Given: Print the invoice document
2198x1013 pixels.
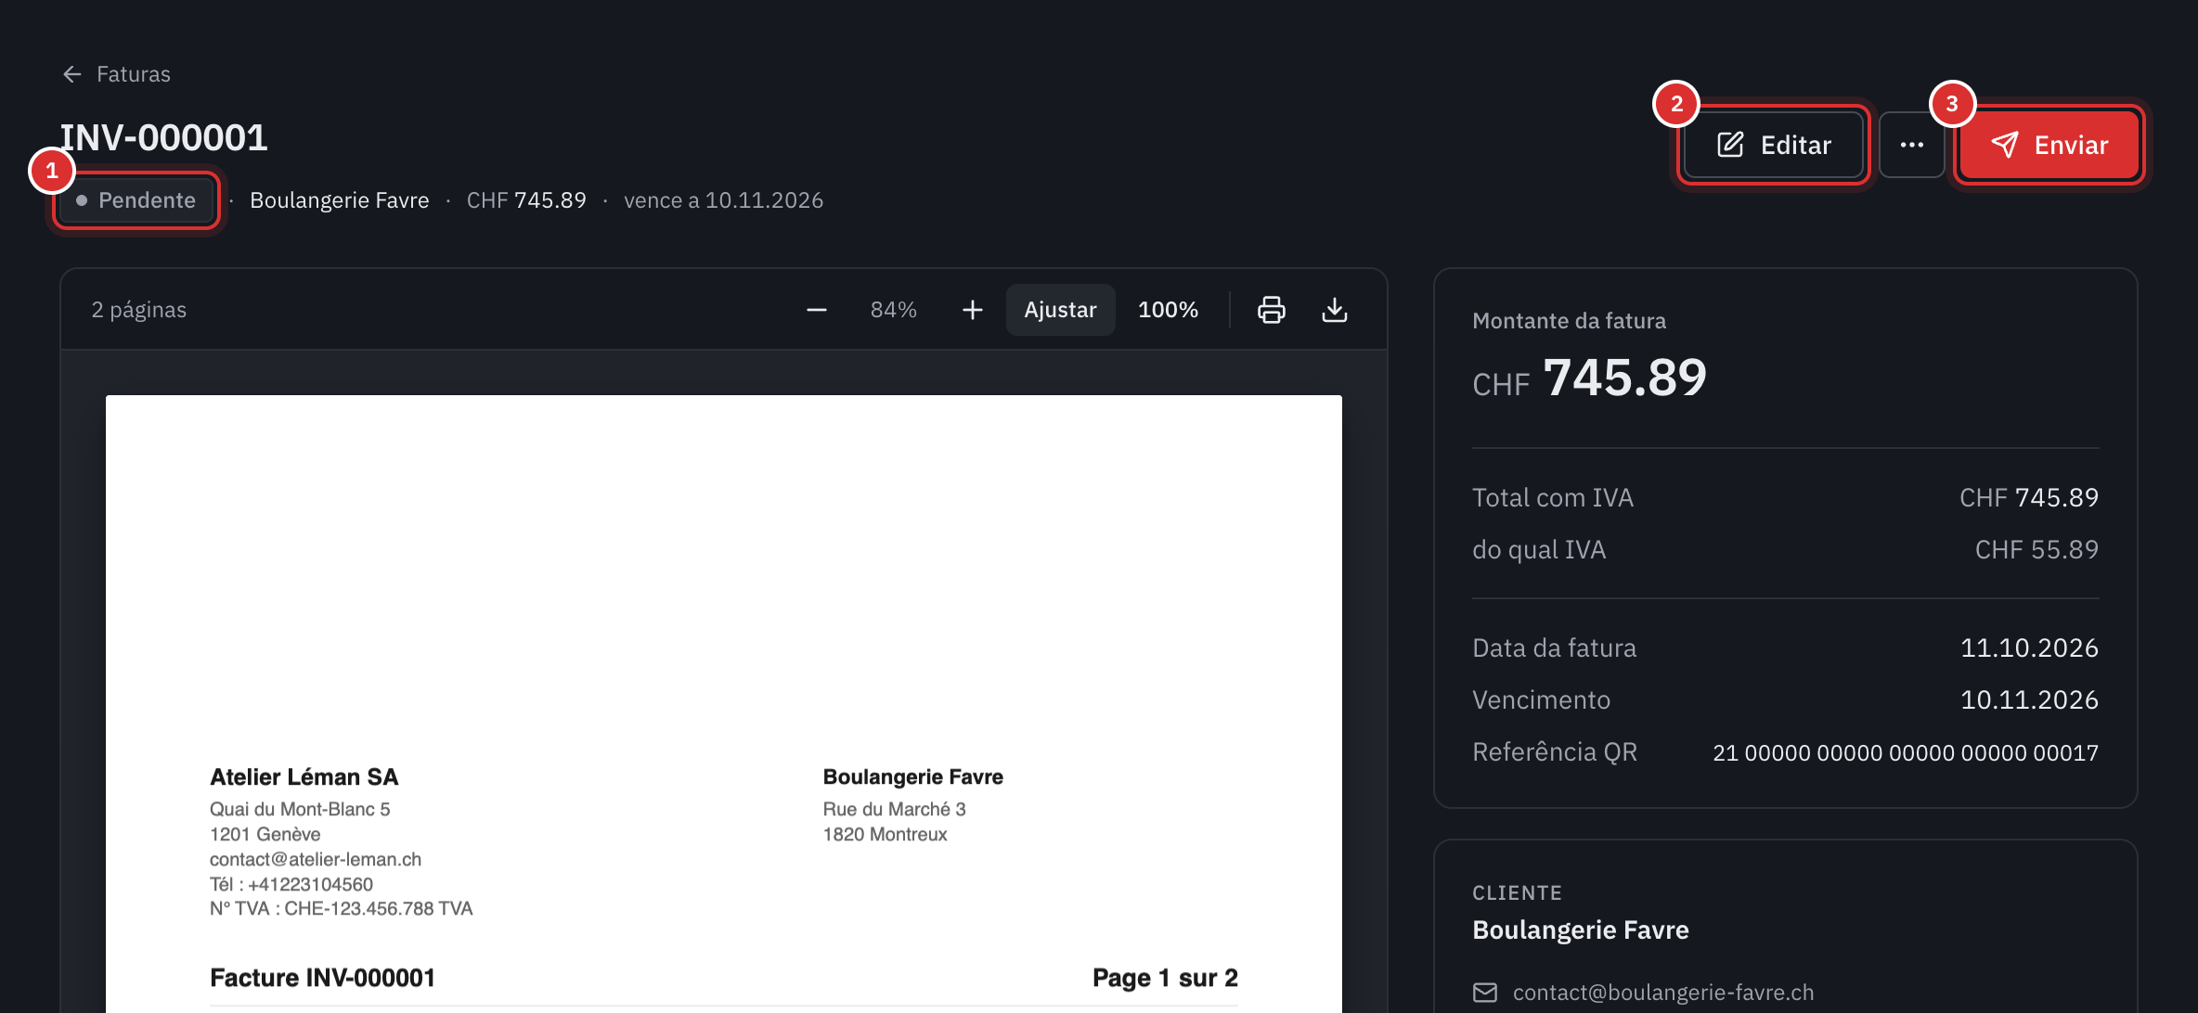Looking at the screenshot, I should pyautogui.click(x=1271, y=310).
